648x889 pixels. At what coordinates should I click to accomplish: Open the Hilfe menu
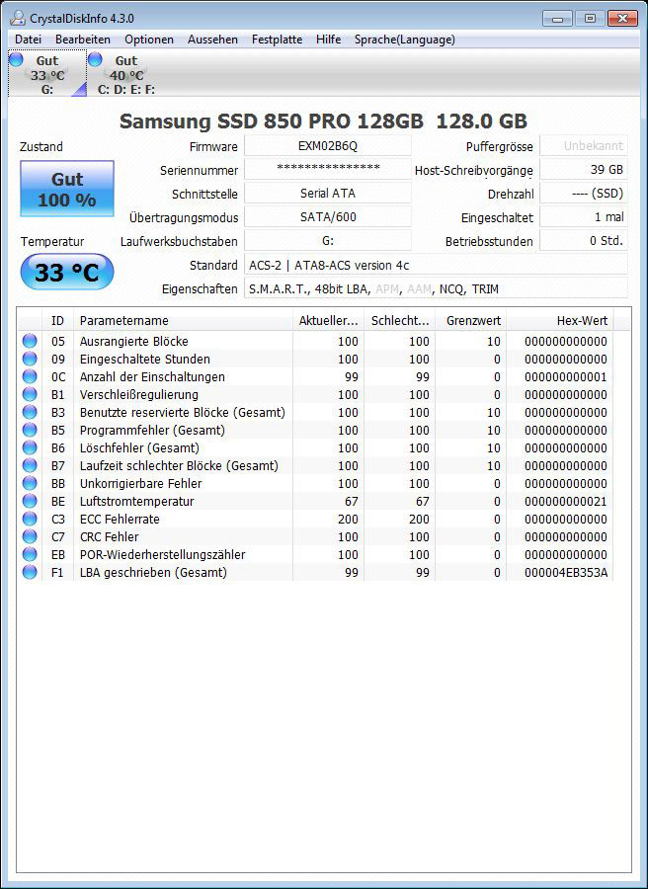click(x=328, y=40)
